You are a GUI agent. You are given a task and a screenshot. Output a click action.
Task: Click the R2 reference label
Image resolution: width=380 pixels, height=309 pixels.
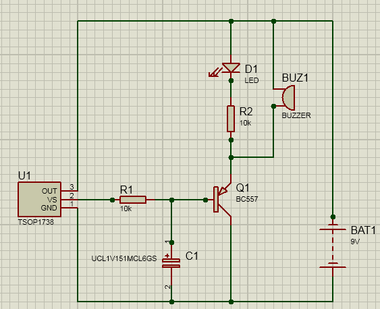(246, 111)
